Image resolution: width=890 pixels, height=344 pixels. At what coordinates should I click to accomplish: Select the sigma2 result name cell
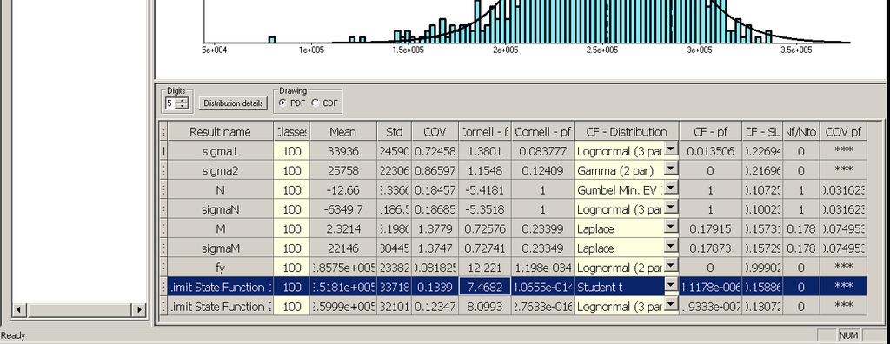click(220, 171)
